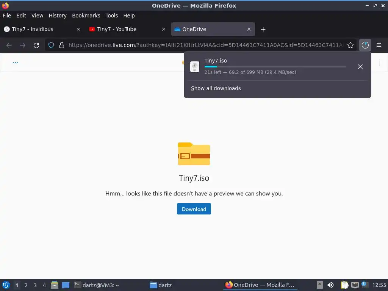Viewport: 388px width, 291px height.
Task: Close the OneDrive tab
Action: coord(249,29)
